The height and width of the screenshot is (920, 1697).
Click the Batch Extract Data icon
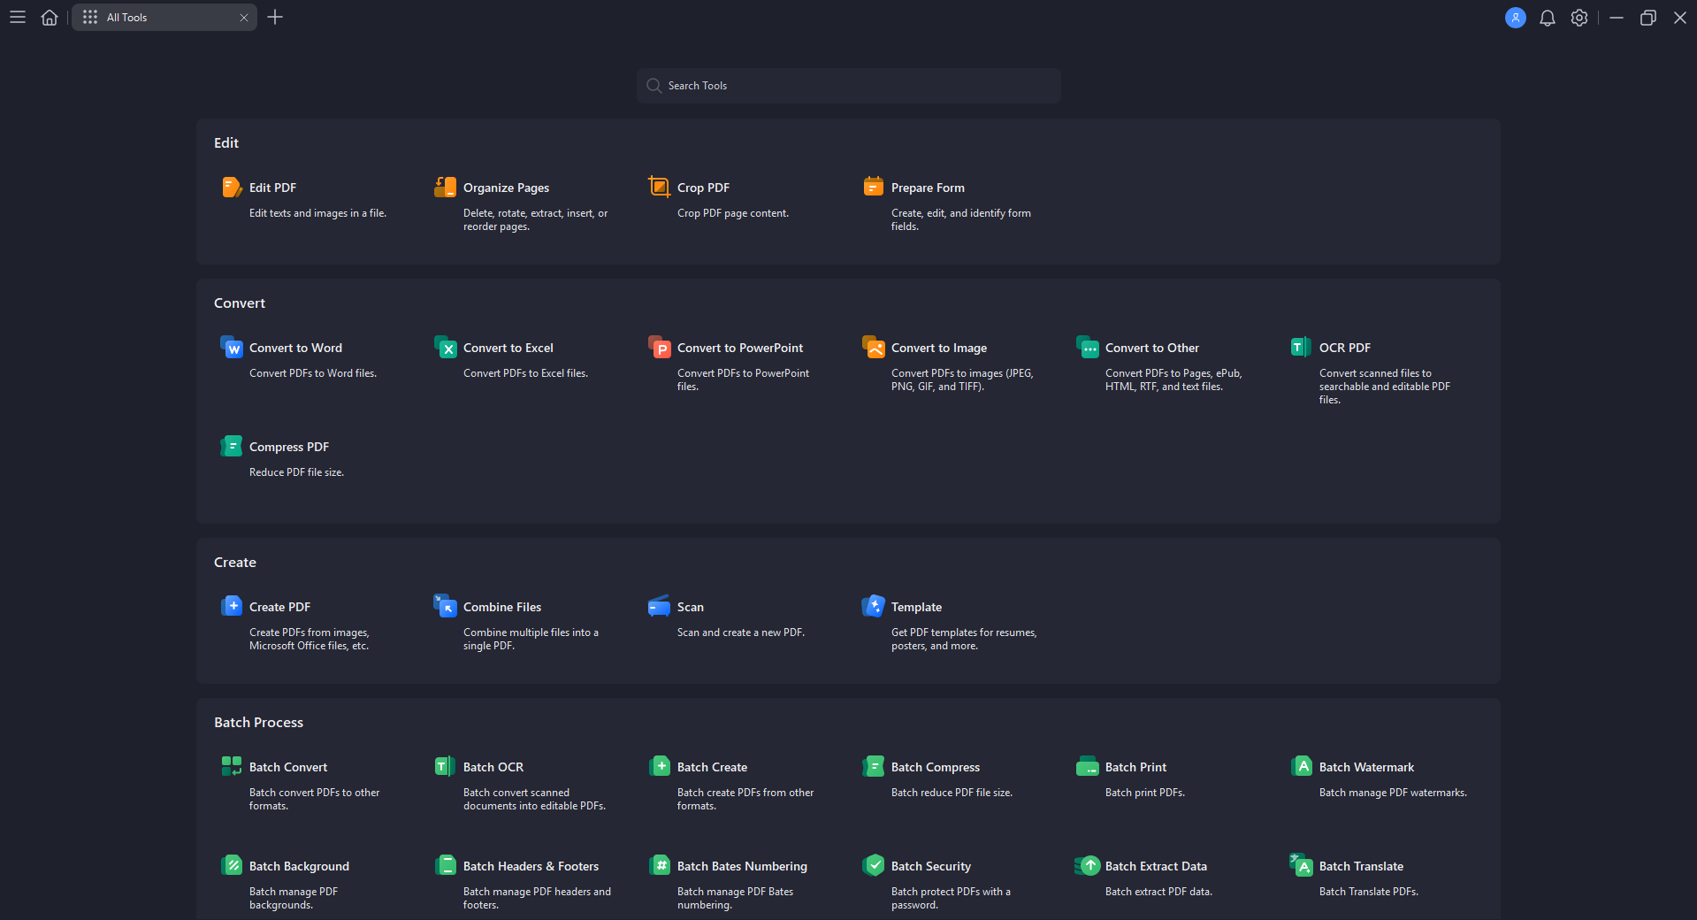(x=1088, y=865)
